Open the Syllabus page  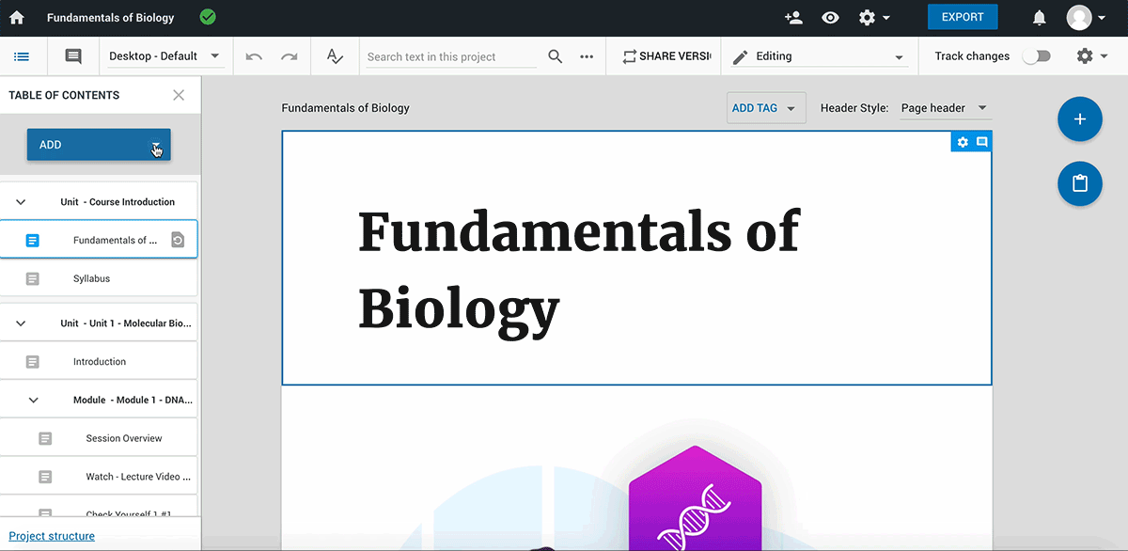99,278
